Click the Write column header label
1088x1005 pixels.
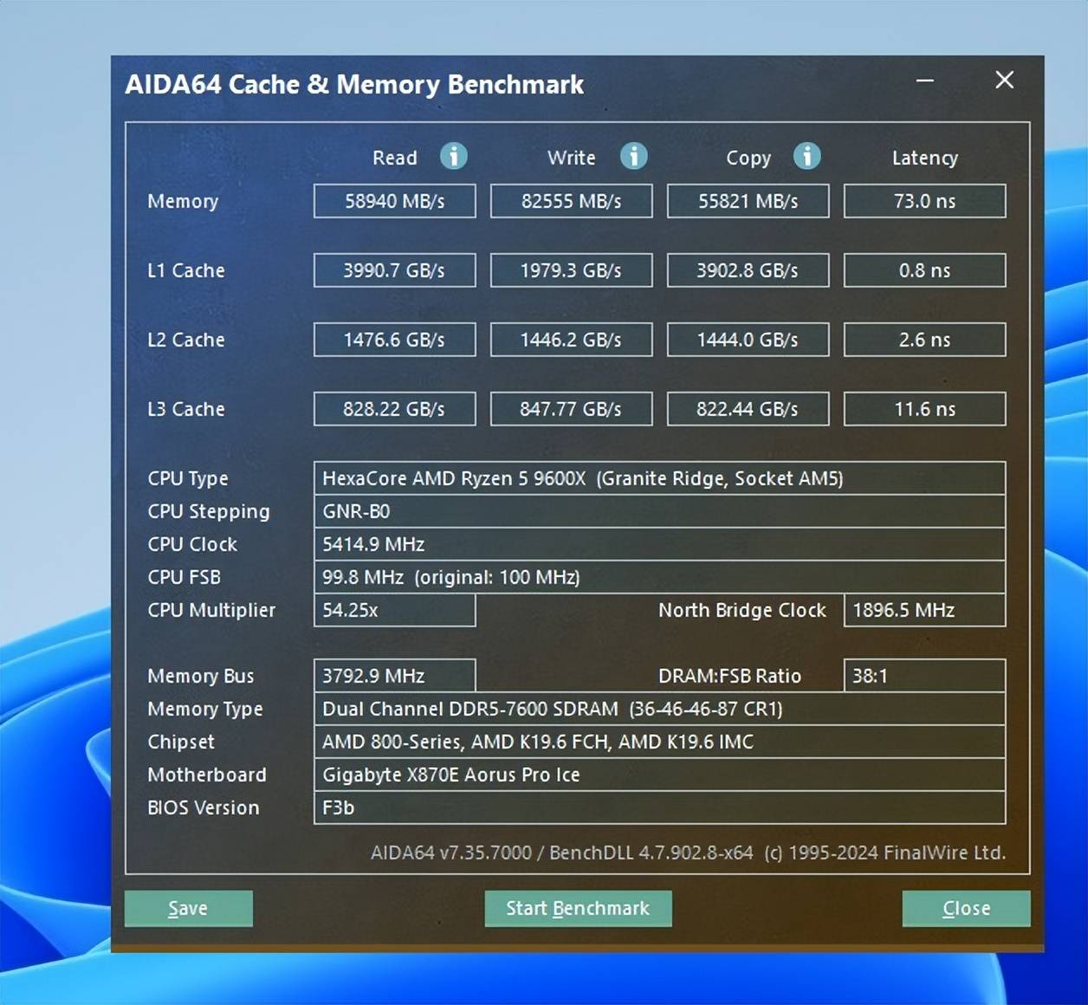(x=572, y=158)
